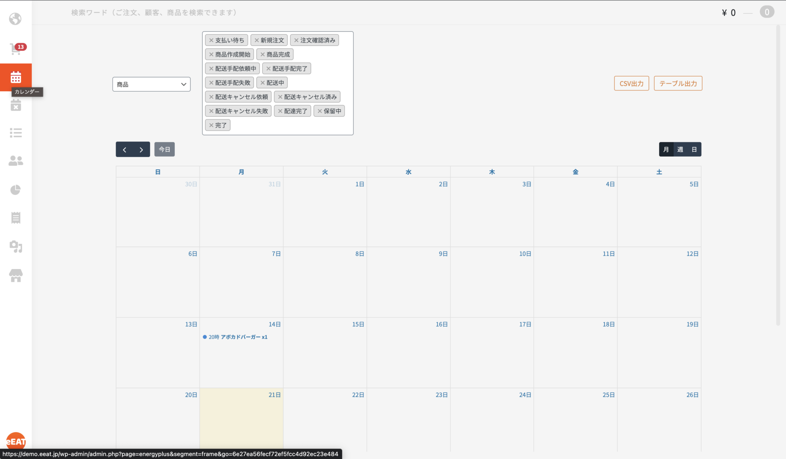
Task: Open the receipt sidebar icon
Action: point(16,218)
